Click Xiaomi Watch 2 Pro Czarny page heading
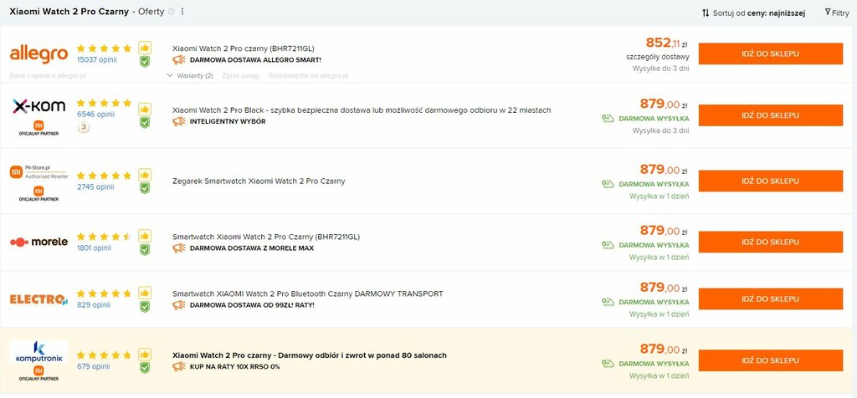 pyautogui.click(x=69, y=12)
